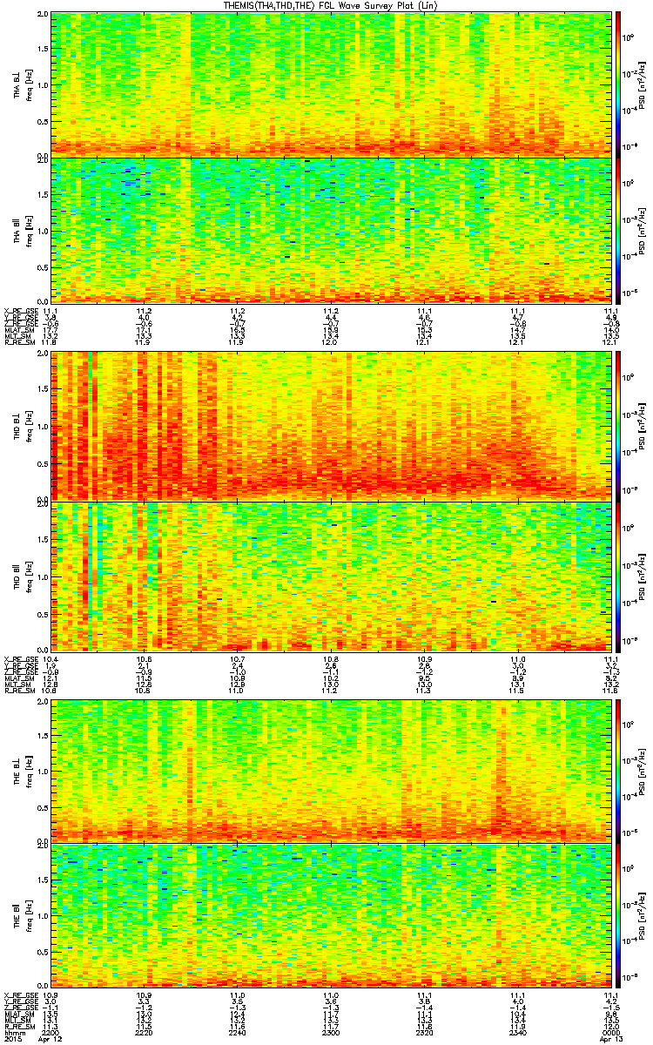Click the 2240 time tick label

click(238, 1033)
